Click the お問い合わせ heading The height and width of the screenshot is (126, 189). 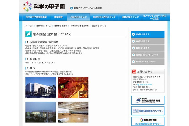pos(145,72)
